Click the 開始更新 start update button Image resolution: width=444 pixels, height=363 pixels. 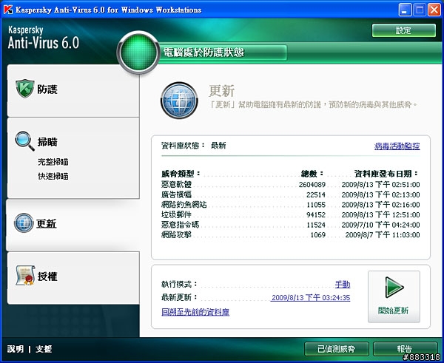tap(394, 296)
